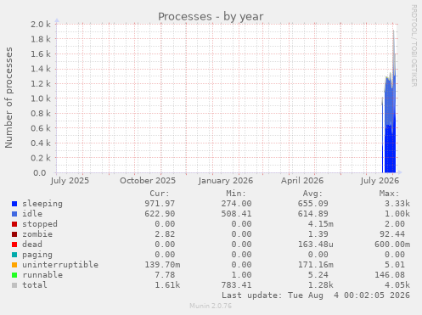Click the 'sleeping' legend label
The image size is (422, 315).
pyautogui.click(x=42, y=204)
